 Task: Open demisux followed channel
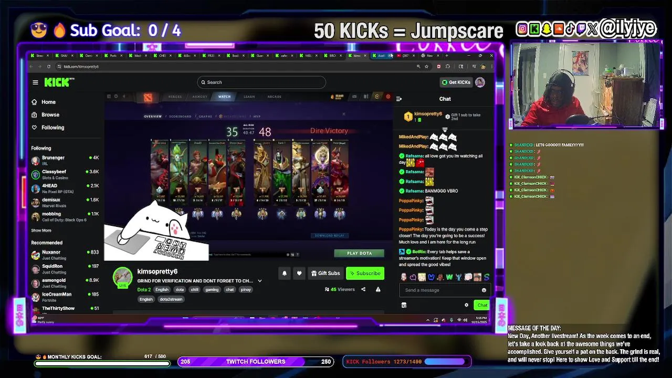tap(65, 203)
